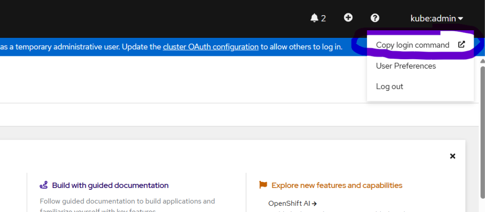Click the guided documentation route icon

(44, 185)
